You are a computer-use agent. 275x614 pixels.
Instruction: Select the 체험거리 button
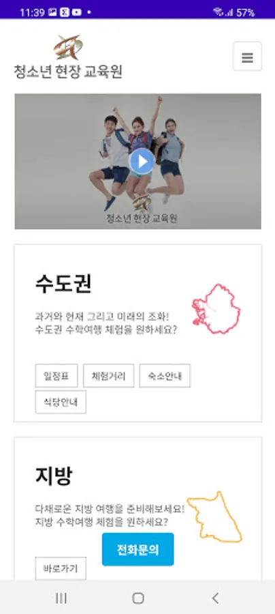(109, 375)
